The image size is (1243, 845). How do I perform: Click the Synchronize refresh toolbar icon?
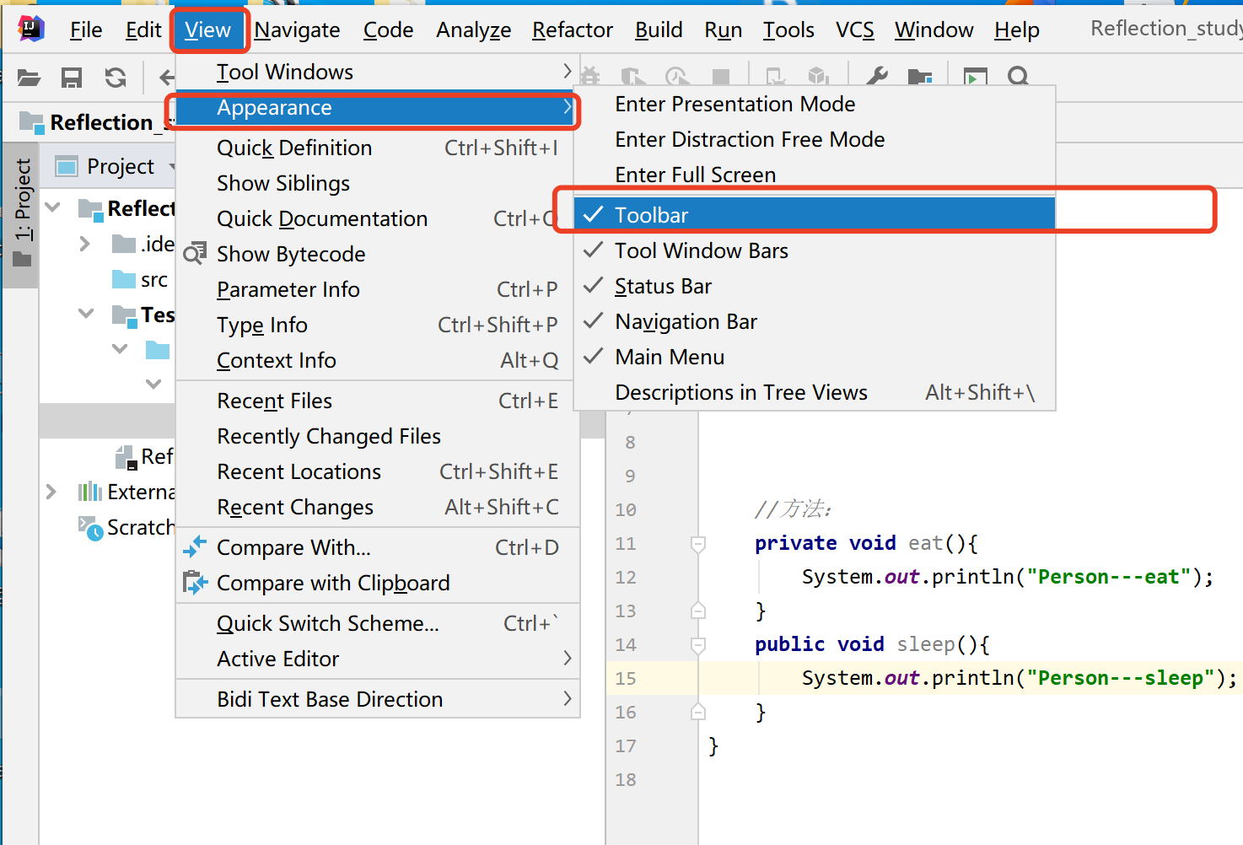tap(116, 78)
